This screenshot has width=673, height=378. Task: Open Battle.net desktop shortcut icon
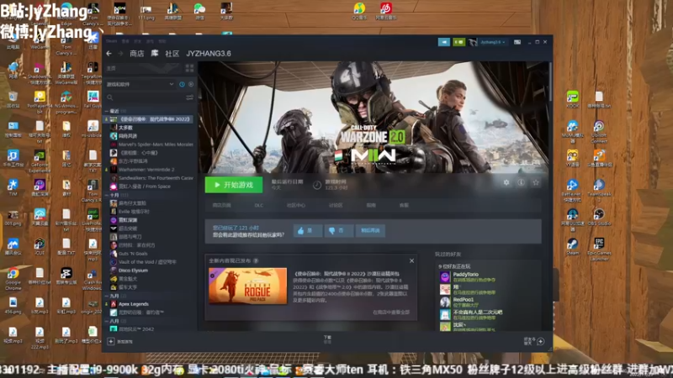pyautogui.click(x=572, y=190)
